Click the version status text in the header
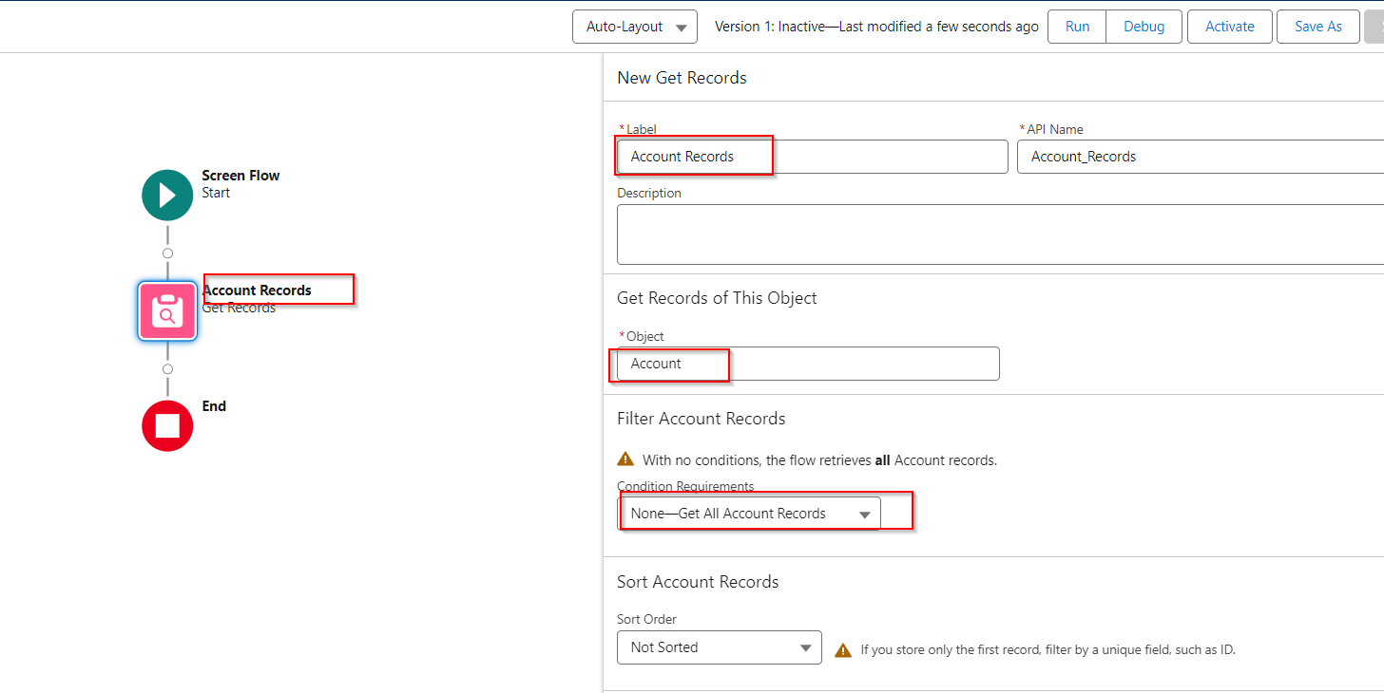This screenshot has height=693, width=1384. pyautogui.click(x=875, y=26)
